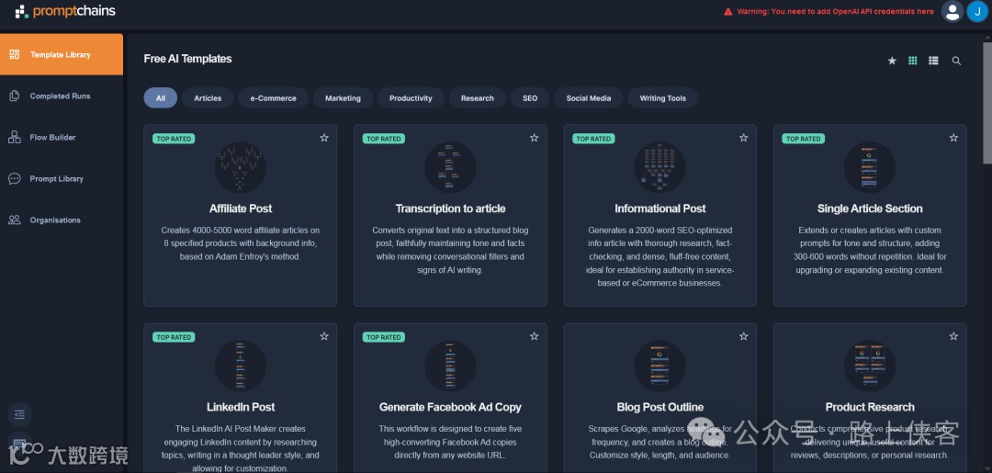Image resolution: width=992 pixels, height=473 pixels.
Task: Click TOP RATED badge on LinkedIn Post
Action: tap(174, 337)
